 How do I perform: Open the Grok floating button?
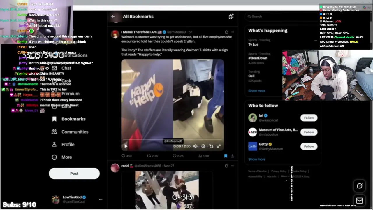[359, 186]
